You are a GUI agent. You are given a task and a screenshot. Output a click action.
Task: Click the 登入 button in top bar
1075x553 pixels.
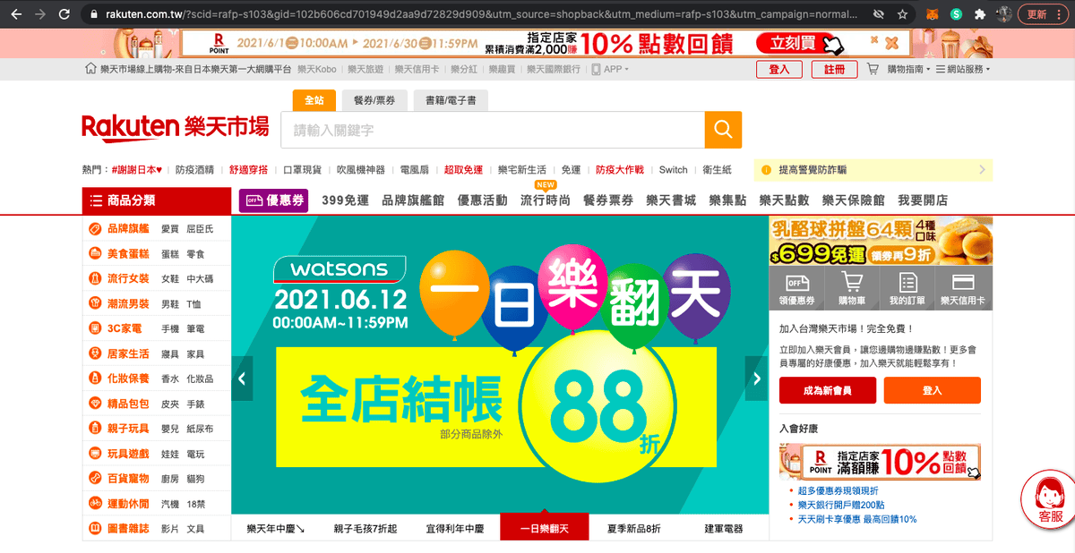(x=779, y=69)
